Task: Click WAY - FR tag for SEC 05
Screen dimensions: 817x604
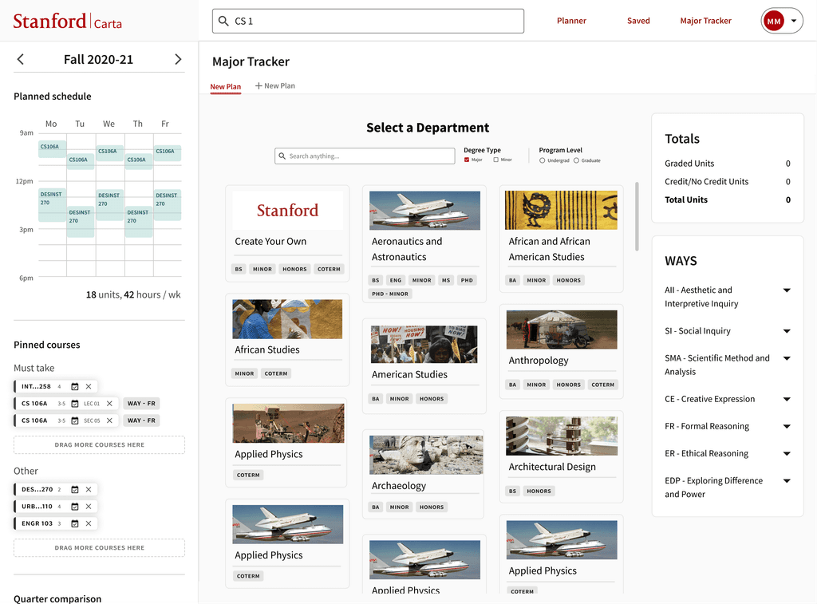Action: tap(141, 420)
